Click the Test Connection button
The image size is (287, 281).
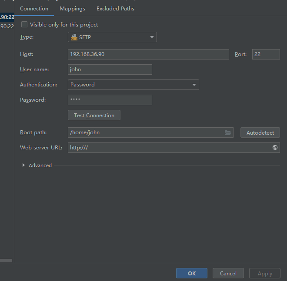94,115
